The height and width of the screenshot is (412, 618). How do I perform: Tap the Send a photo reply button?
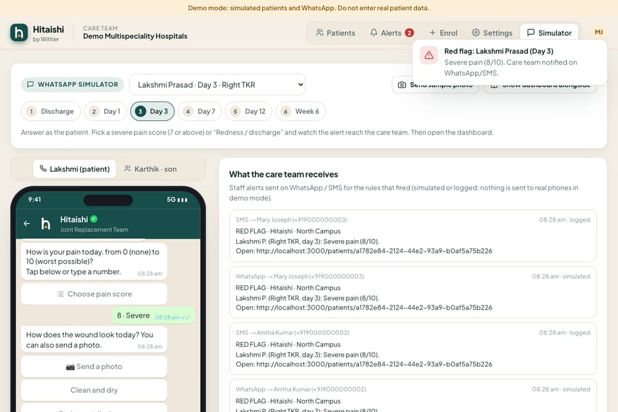pyautogui.click(x=94, y=367)
